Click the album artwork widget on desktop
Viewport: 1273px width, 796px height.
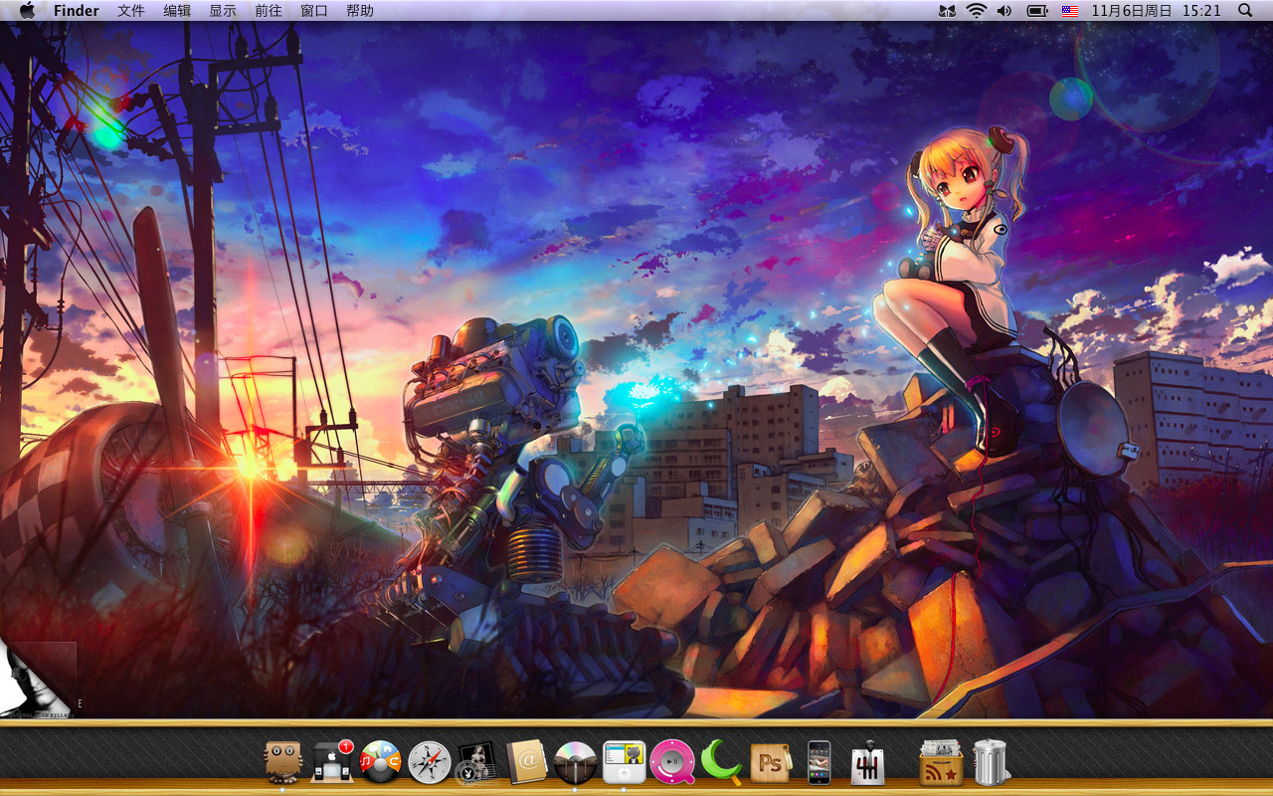pos(38,680)
